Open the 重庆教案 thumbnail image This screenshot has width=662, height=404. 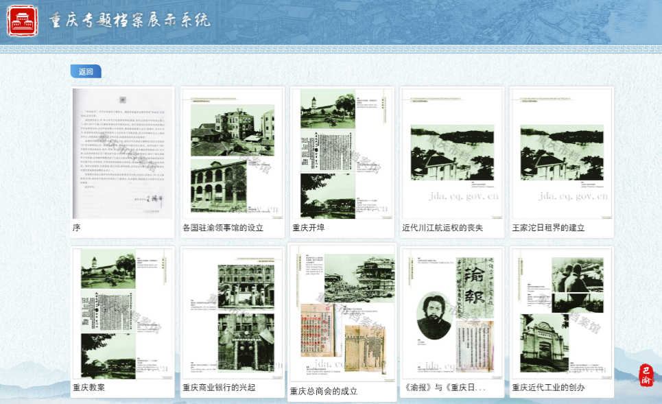point(123,313)
